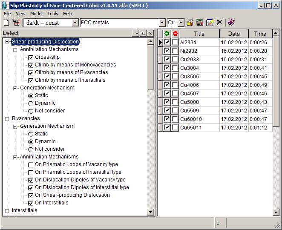Viewport: 282px width, 230px height.
Task: Click the Defect panel pin icon
Action: tap(136, 33)
